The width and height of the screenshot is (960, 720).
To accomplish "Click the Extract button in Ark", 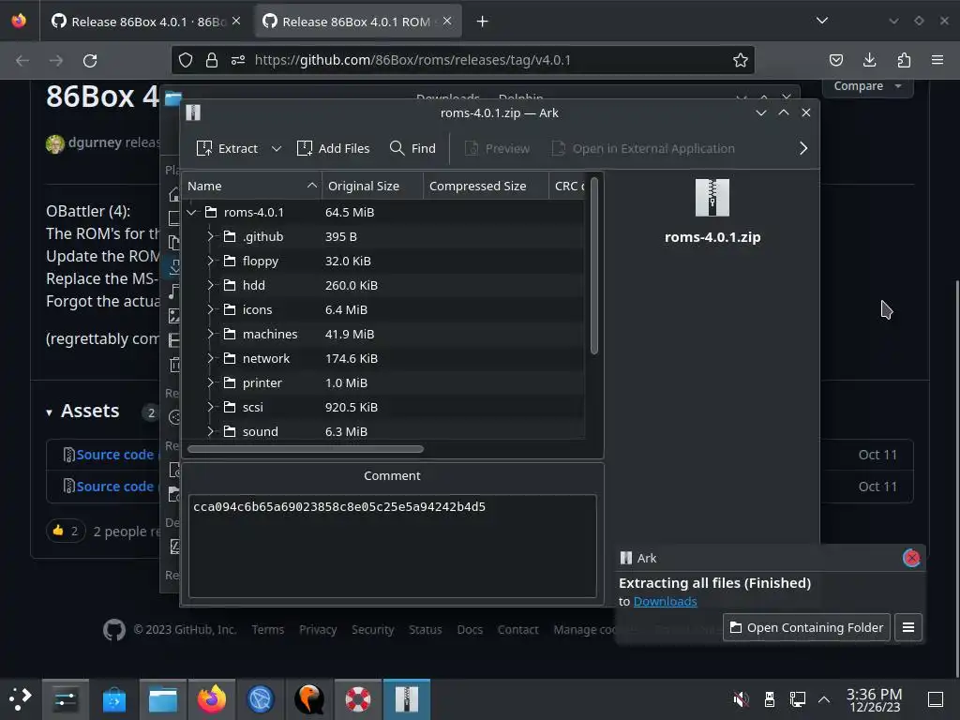I will tap(227, 148).
